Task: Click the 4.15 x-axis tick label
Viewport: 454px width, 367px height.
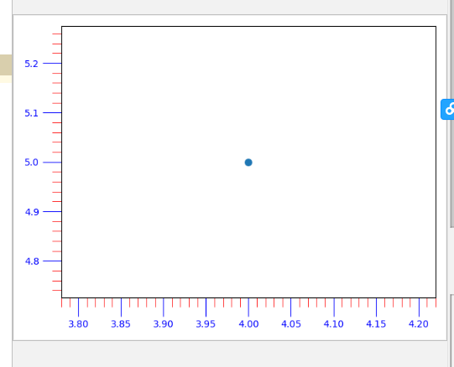Action: click(x=376, y=324)
